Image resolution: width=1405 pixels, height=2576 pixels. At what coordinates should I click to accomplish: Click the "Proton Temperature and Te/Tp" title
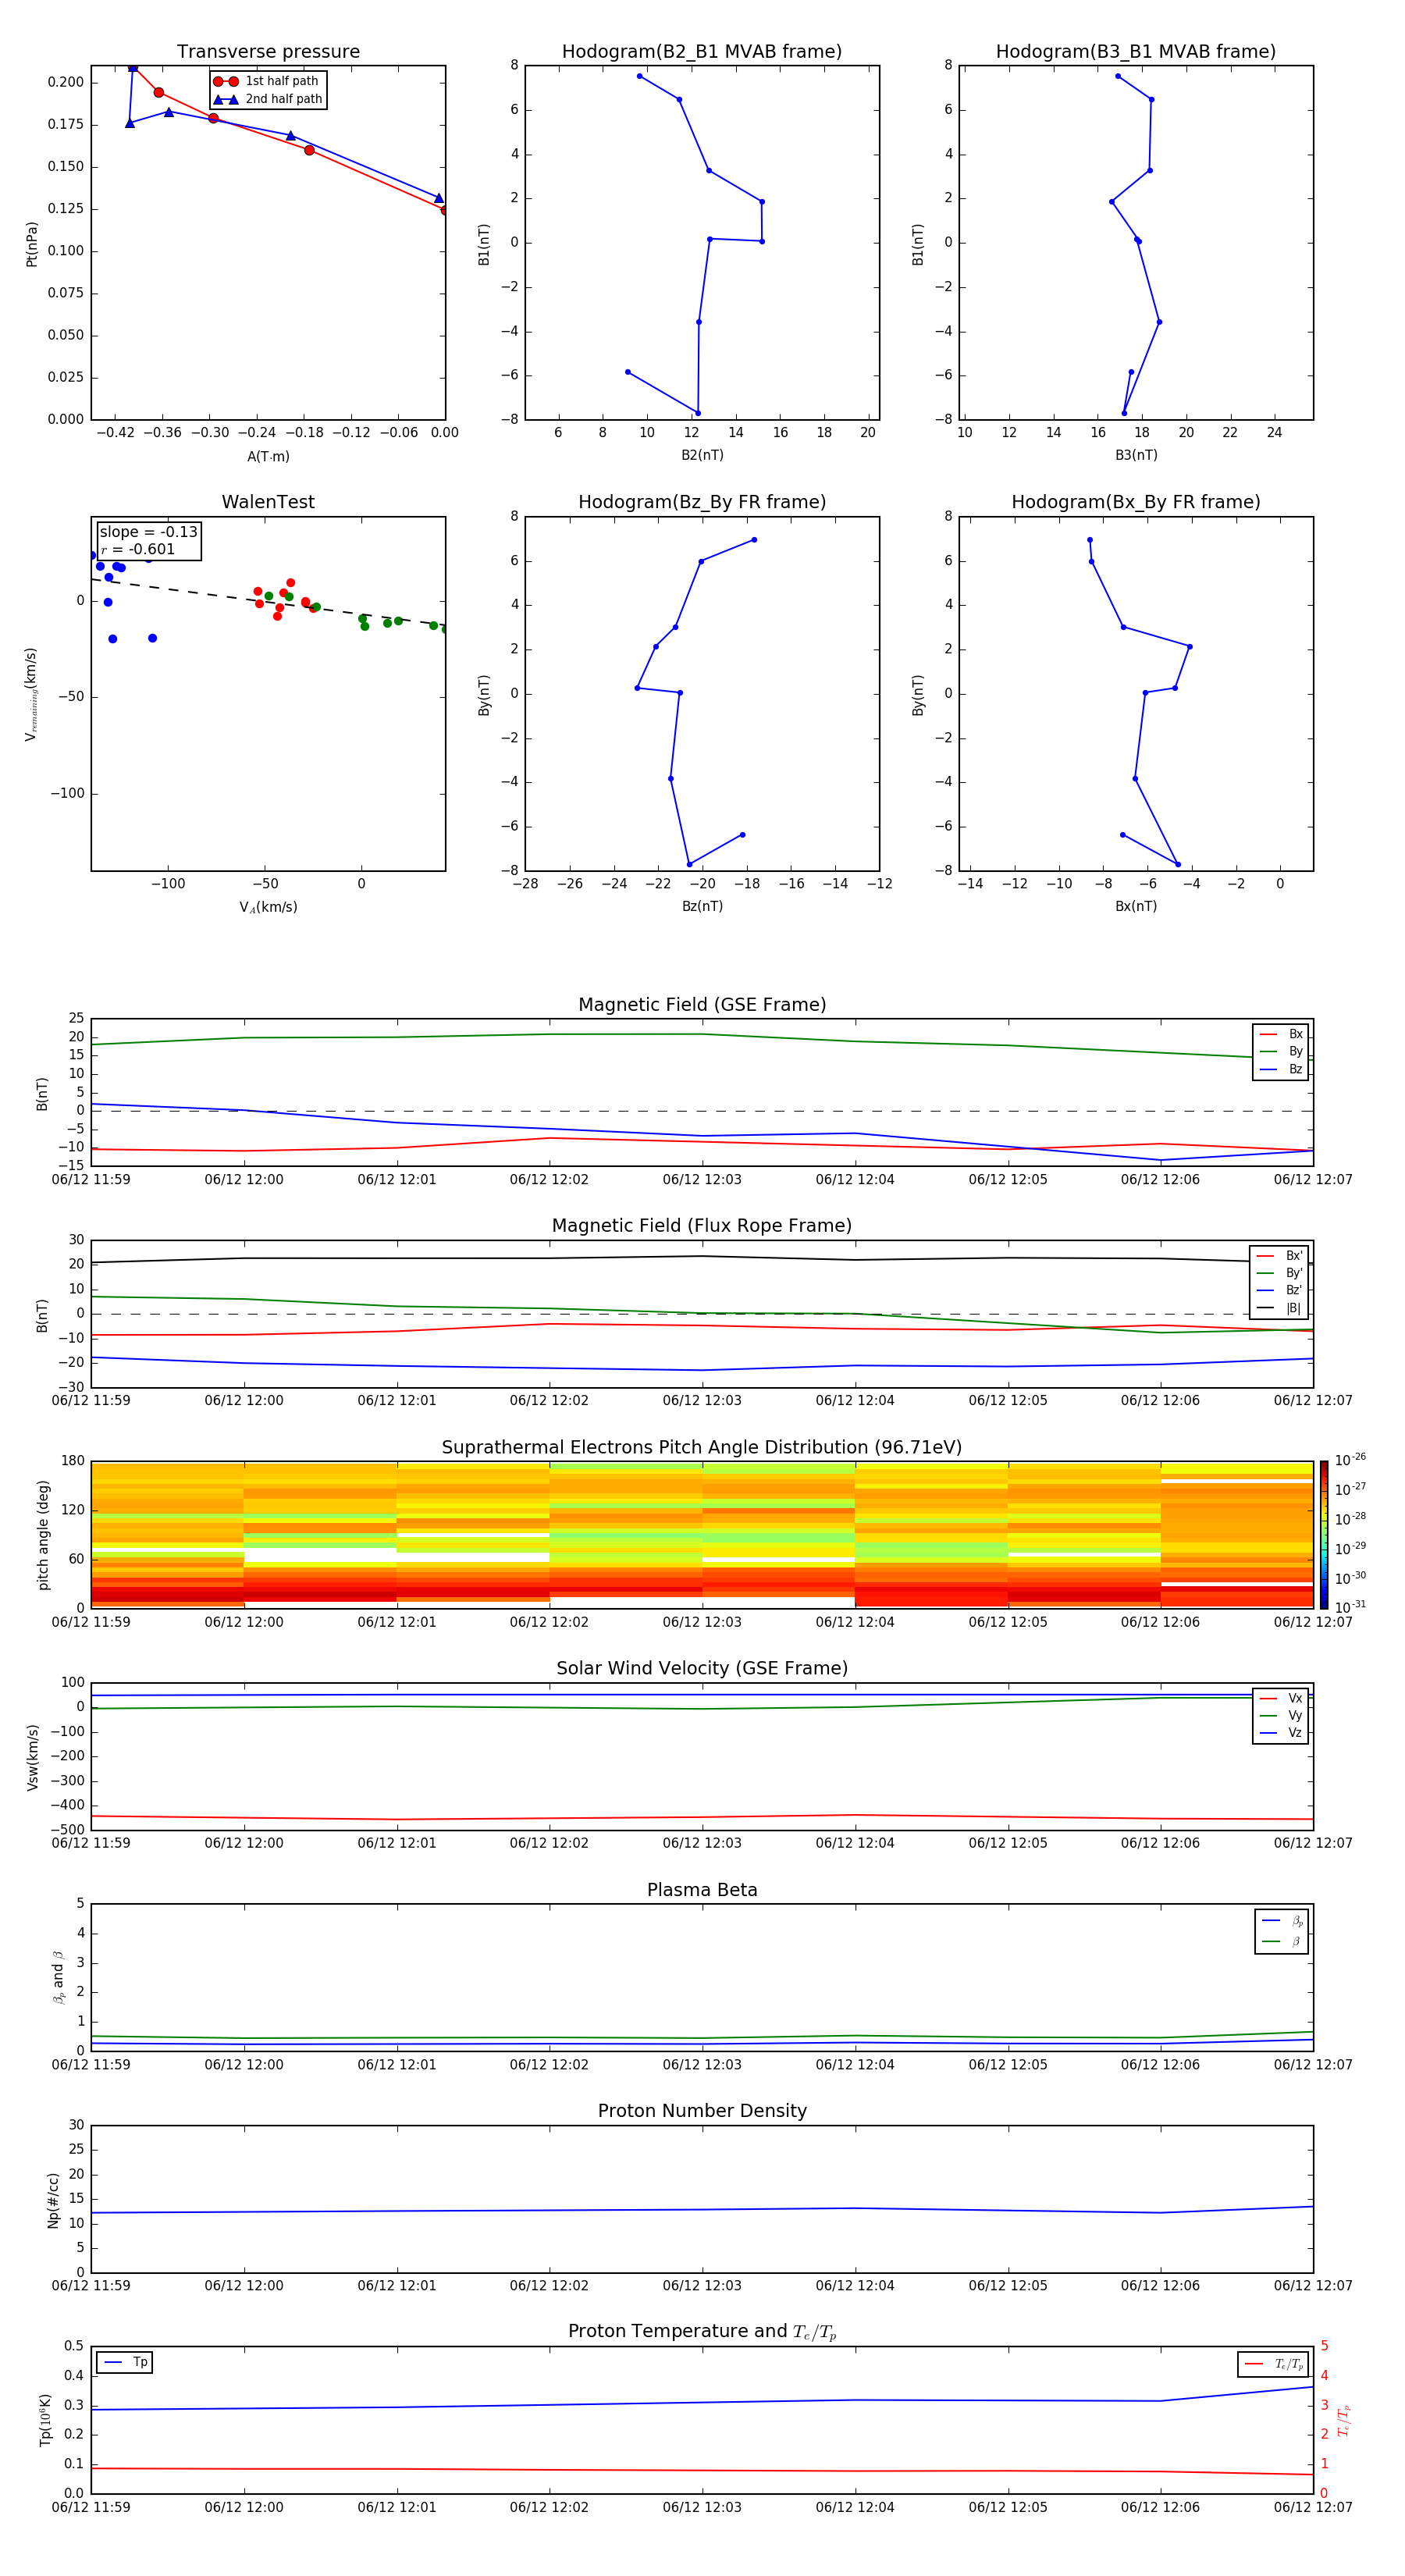click(x=702, y=2331)
